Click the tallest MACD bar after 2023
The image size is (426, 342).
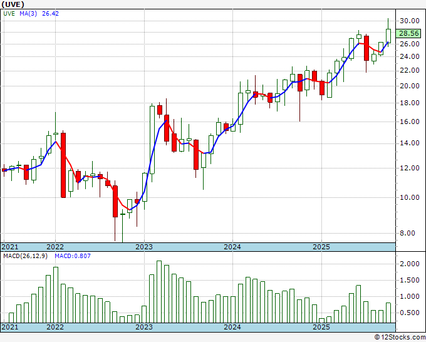point(159,292)
